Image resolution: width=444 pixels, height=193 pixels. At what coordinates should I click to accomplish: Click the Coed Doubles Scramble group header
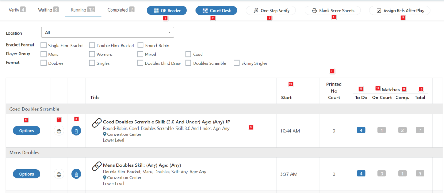(x=224, y=109)
